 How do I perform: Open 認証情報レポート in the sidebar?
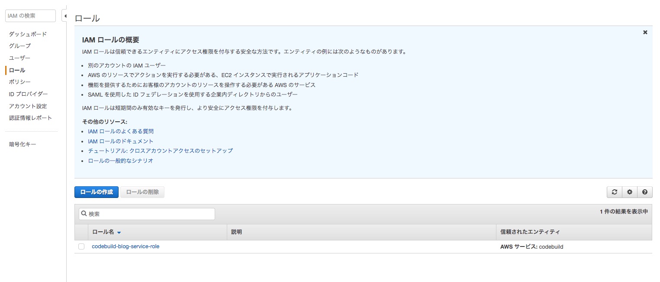(30, 118)
